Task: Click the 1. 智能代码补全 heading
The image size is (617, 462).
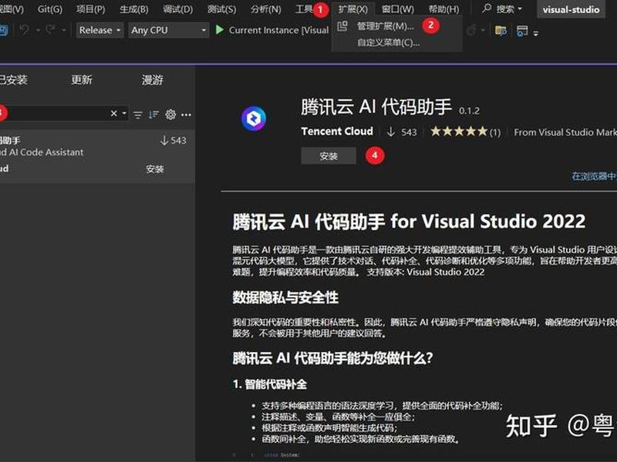Action: pyautogui.click(x=269, y=383)
